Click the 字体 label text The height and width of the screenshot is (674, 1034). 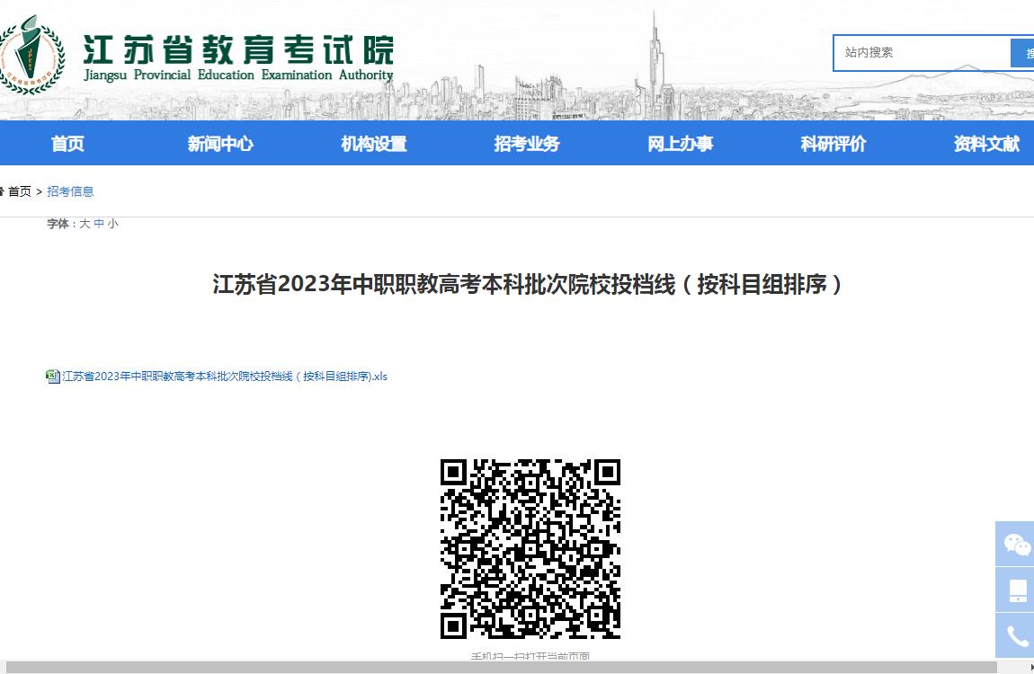tap(58, 224)
